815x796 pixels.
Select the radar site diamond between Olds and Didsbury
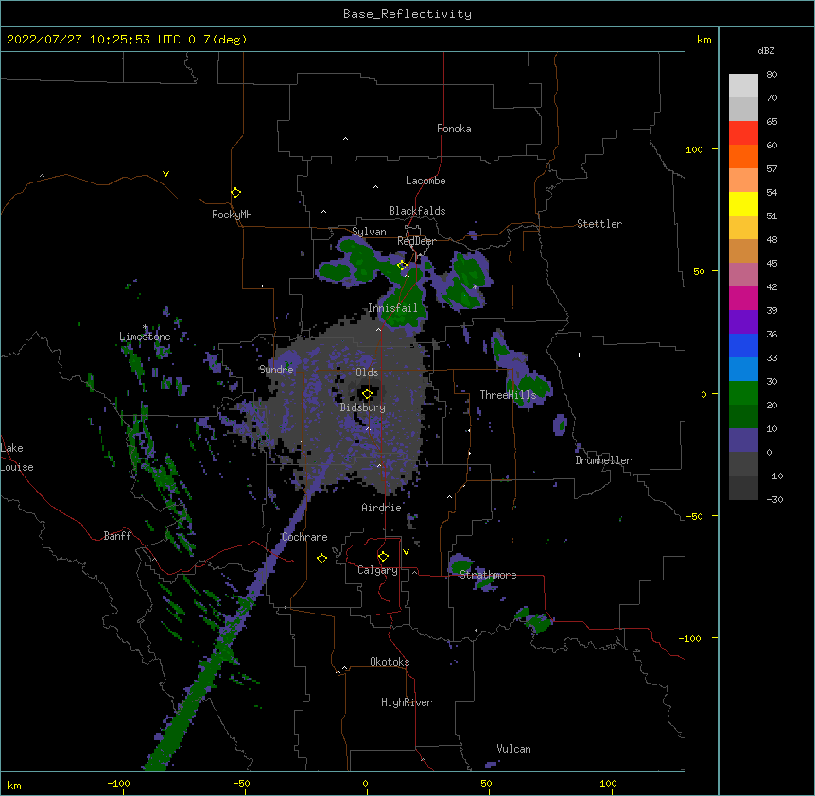pyautogui.click(x=367, y=394)
